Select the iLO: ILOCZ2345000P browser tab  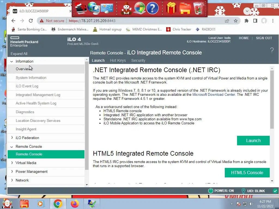[41, 11]
